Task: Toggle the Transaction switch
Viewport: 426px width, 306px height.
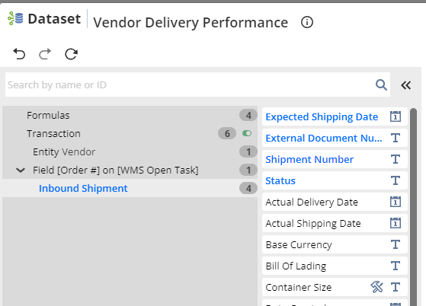Action: tap(247, 133)
